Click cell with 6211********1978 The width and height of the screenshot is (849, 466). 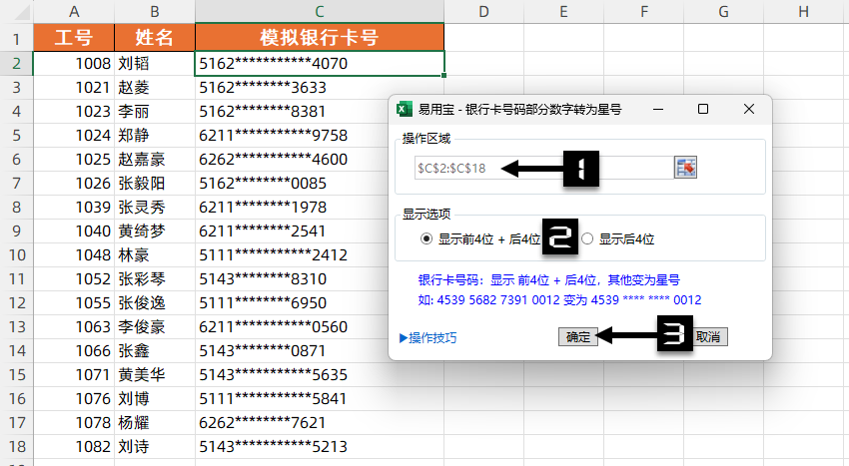[x=293, y=208]
